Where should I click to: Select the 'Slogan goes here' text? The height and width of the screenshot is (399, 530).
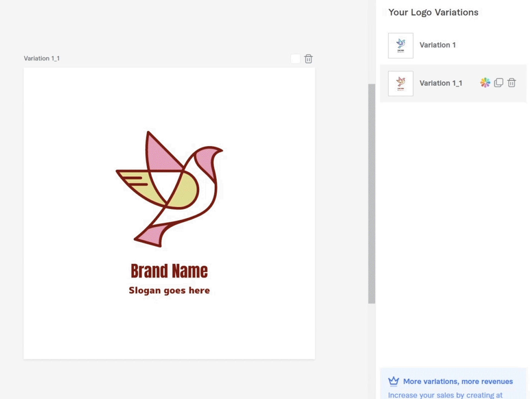[169, 290]
